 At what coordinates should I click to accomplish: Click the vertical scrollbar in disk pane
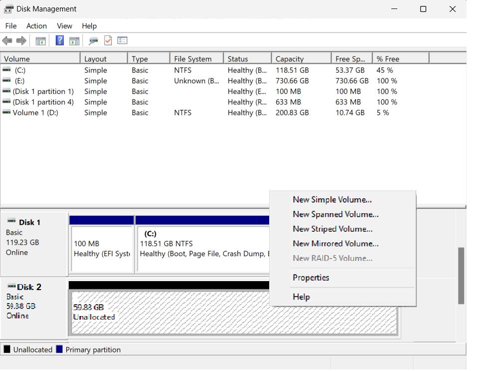click(x=461, y=275)
